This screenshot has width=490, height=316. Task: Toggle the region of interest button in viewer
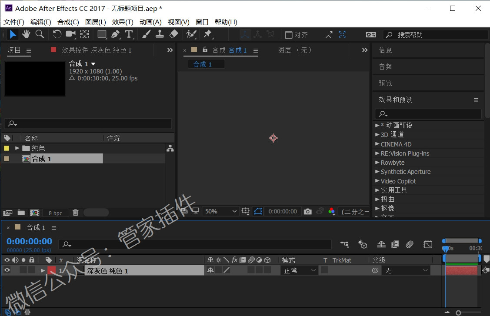click(246, 212)
